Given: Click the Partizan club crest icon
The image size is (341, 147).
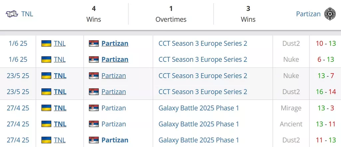Looking at the screenshot, I should [330, 14].
